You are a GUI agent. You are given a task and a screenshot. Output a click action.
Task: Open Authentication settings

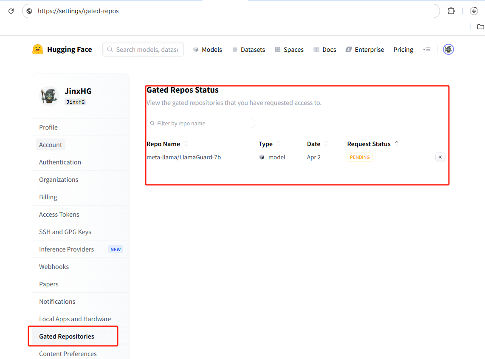[60, 162]
